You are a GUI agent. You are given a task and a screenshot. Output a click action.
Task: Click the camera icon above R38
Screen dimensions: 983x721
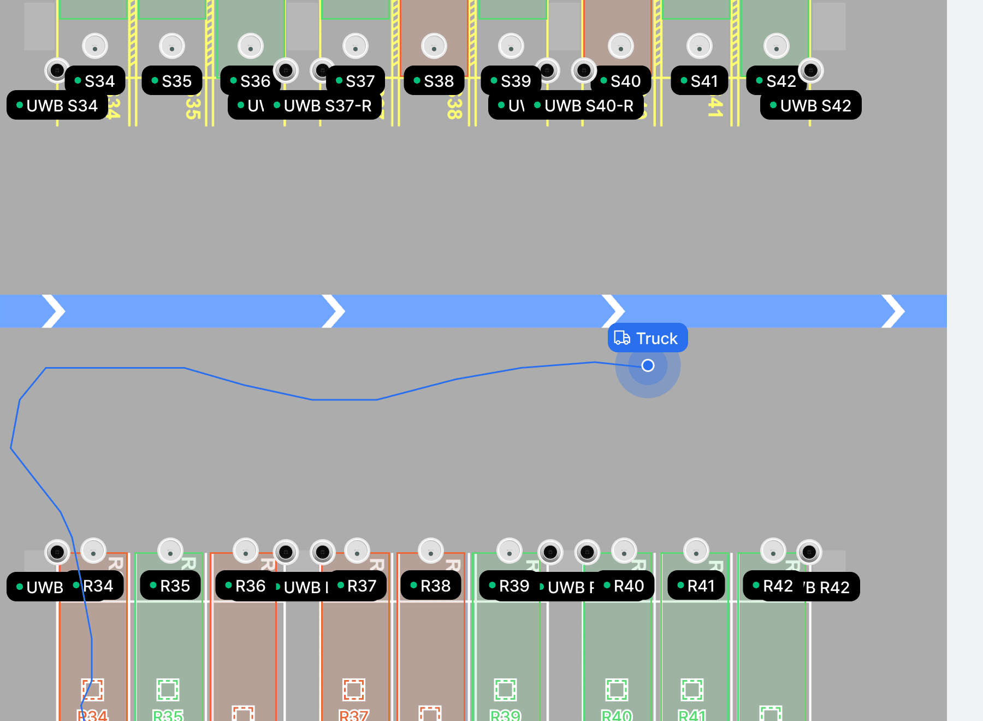coord(430,551)
